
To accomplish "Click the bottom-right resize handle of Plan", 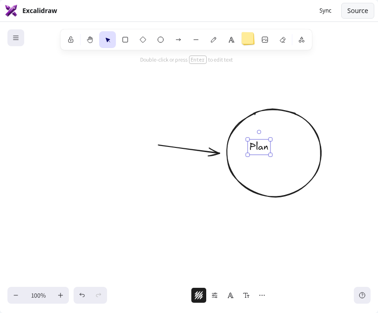I will pos(270,155).
